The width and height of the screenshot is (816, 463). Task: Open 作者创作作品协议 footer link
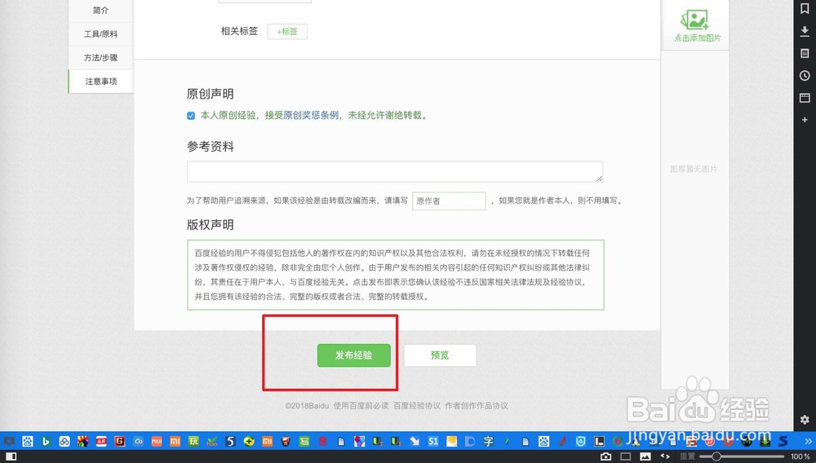pos(477,406)
